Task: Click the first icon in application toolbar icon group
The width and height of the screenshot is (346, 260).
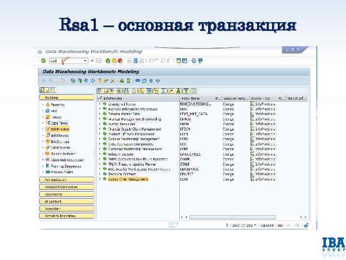Action: coord(73,81)
